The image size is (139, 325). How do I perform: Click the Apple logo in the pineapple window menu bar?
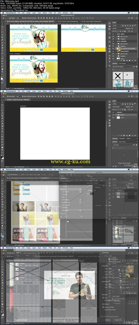[3, 13]
